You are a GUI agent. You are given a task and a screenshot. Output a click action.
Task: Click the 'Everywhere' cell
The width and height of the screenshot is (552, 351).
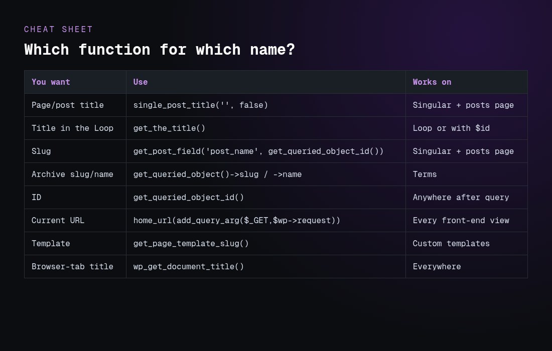point(467,267)
